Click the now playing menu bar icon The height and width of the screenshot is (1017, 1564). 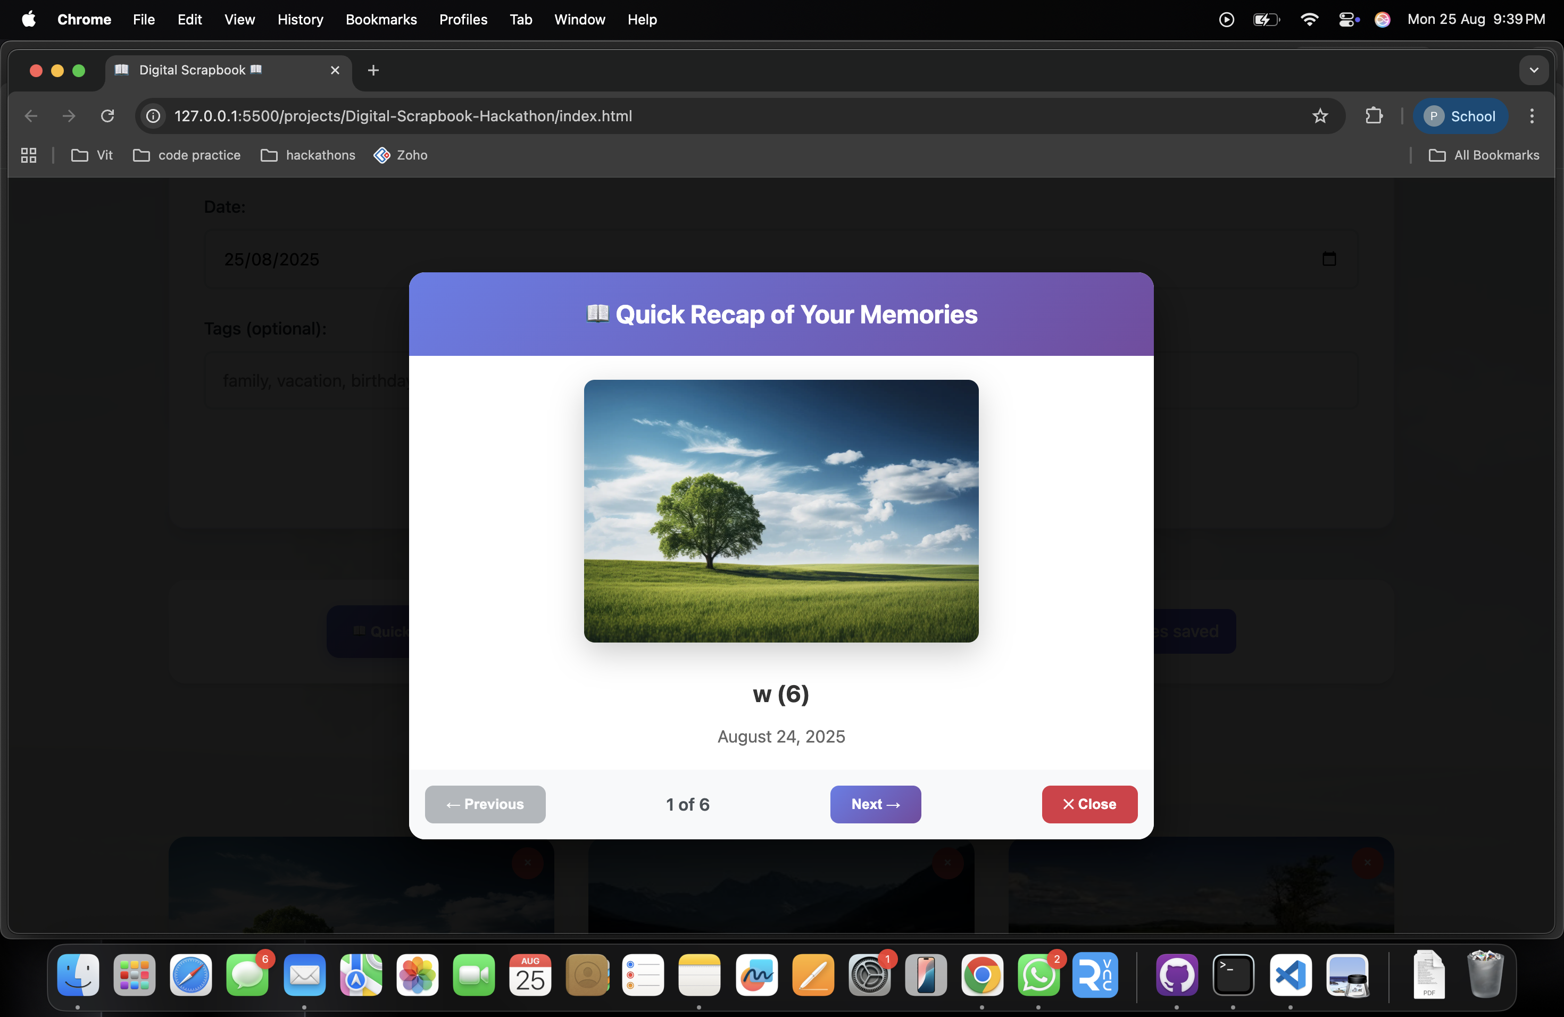(1226, 20)
